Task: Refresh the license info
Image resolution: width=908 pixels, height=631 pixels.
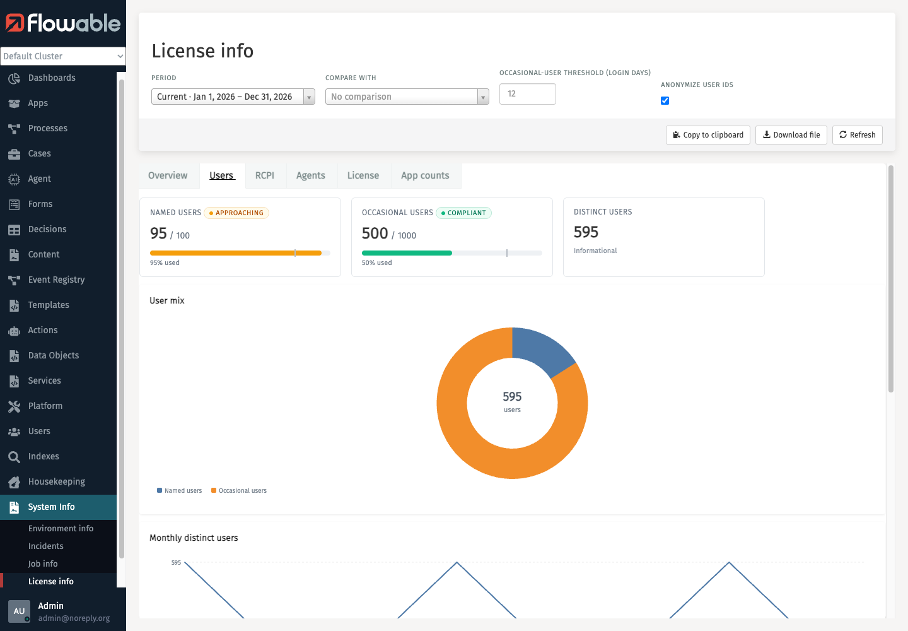Action: pyautogui.click(x=858, y=135)
